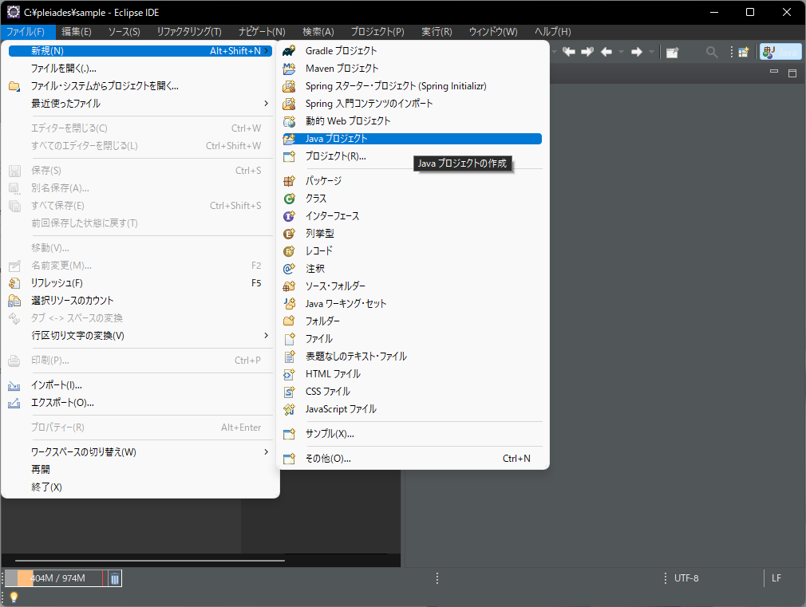This screenshot has width=806, height=607.
Task: Click toolbar search magnifier icon
Action: pyautogui.click(x=711, y=52)
